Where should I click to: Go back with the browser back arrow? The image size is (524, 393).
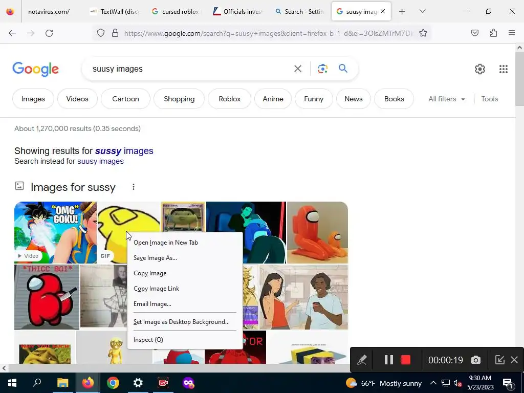coord(12,33)
